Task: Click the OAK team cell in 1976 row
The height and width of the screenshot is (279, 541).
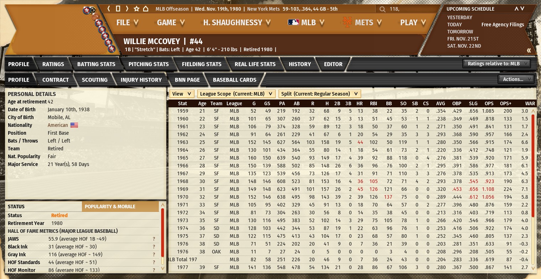Action: (217, 252)
